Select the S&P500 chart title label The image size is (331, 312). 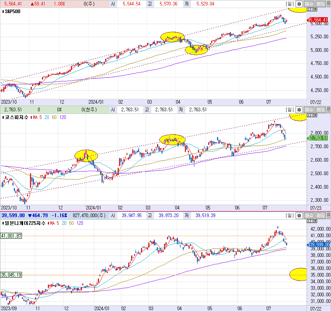click(12, 11)
